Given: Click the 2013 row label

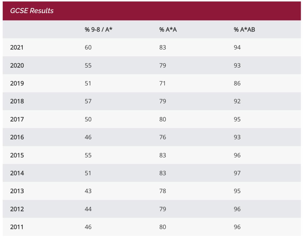Looking at the screenshot, I should click(17, 191).
